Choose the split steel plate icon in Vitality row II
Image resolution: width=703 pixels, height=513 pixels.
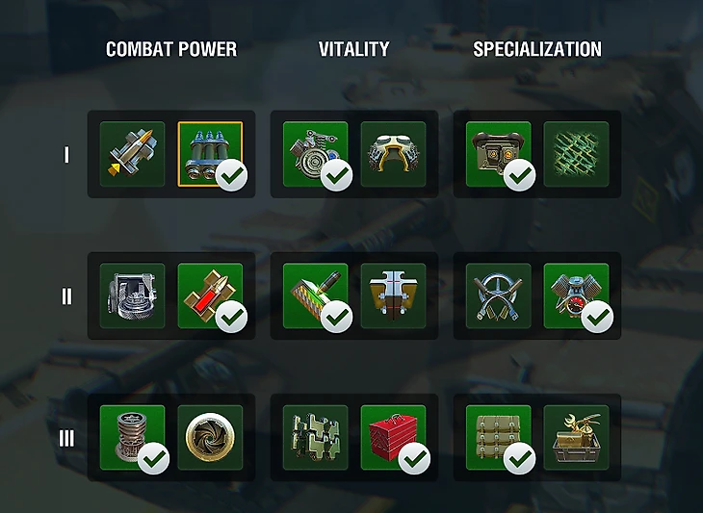(x=393, y=295)
